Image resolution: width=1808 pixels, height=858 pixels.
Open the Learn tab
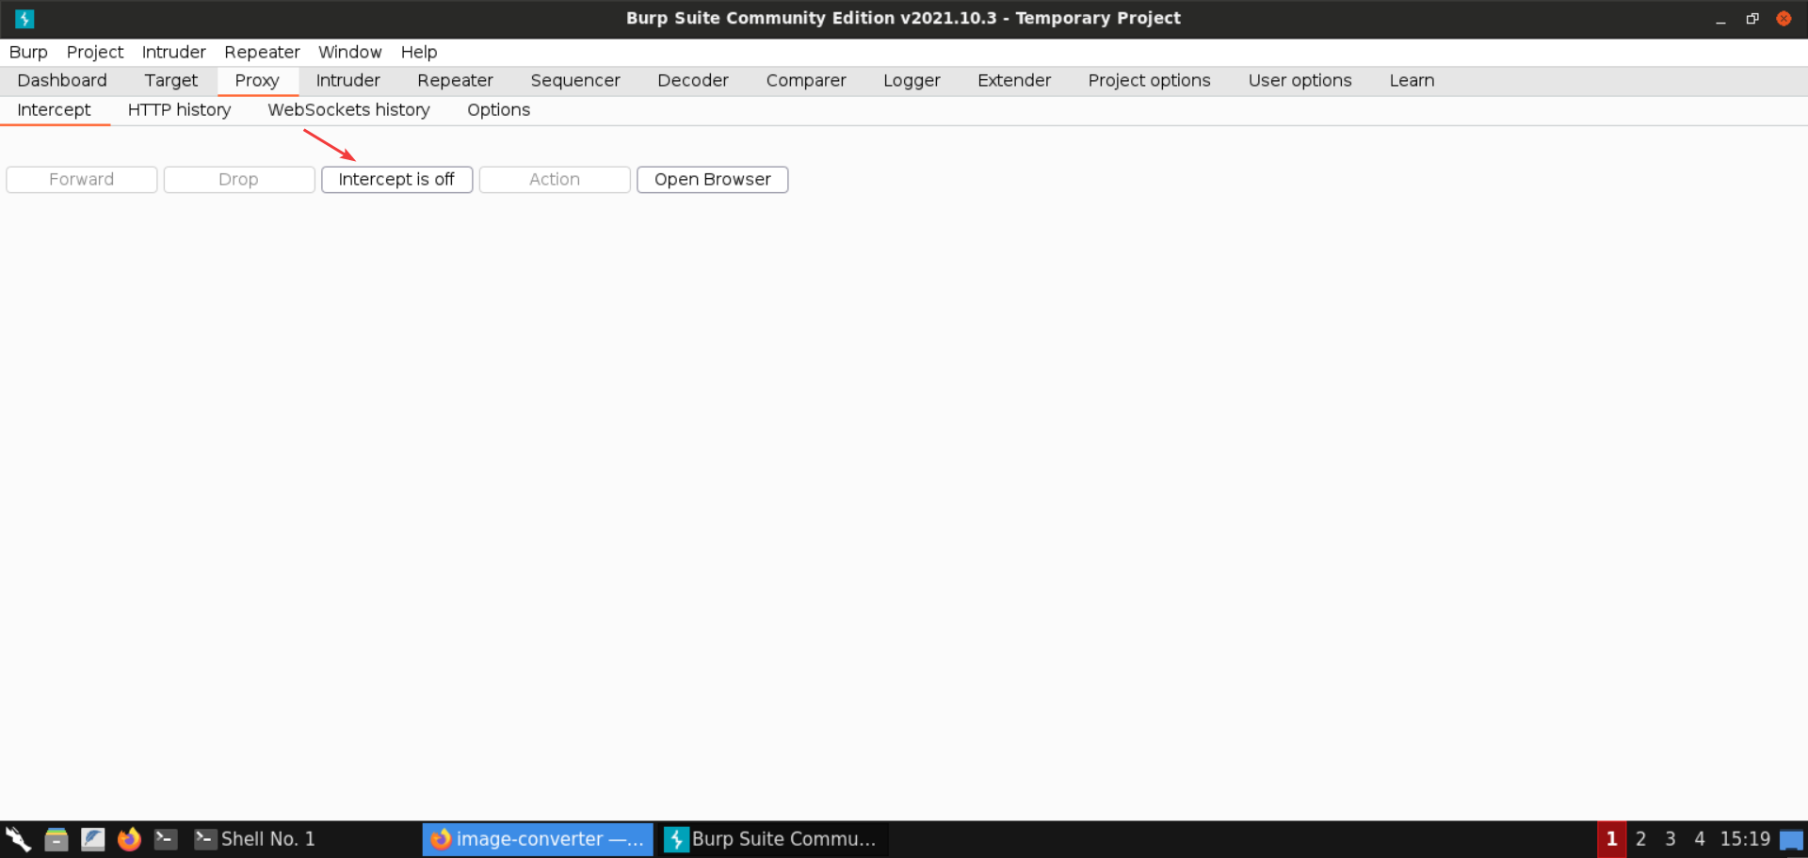click(x=1412, y=81)
